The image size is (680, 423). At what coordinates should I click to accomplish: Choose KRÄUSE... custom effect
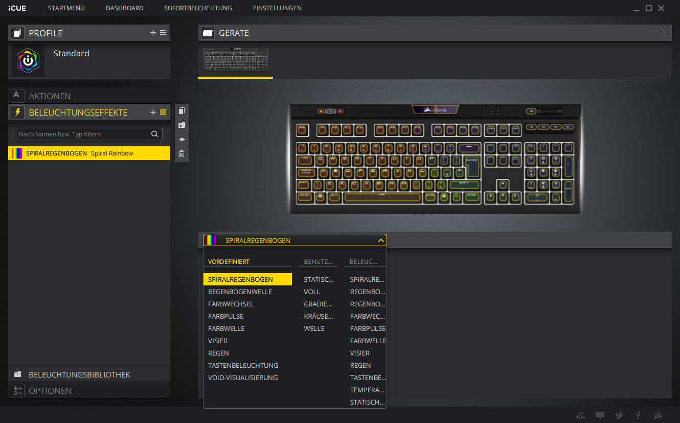click(x=319, y=316)
